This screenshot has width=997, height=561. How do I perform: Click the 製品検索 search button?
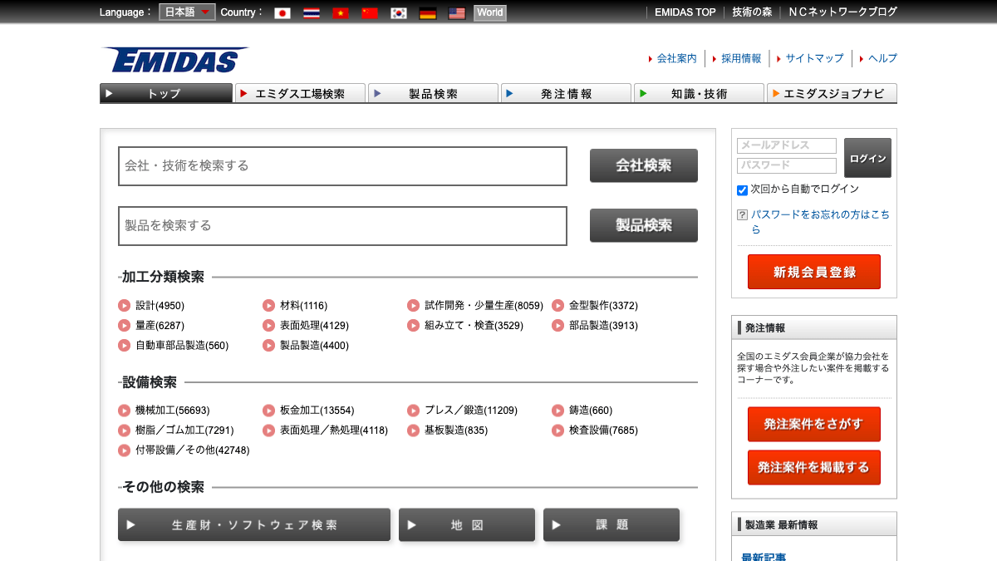[644, 225]
